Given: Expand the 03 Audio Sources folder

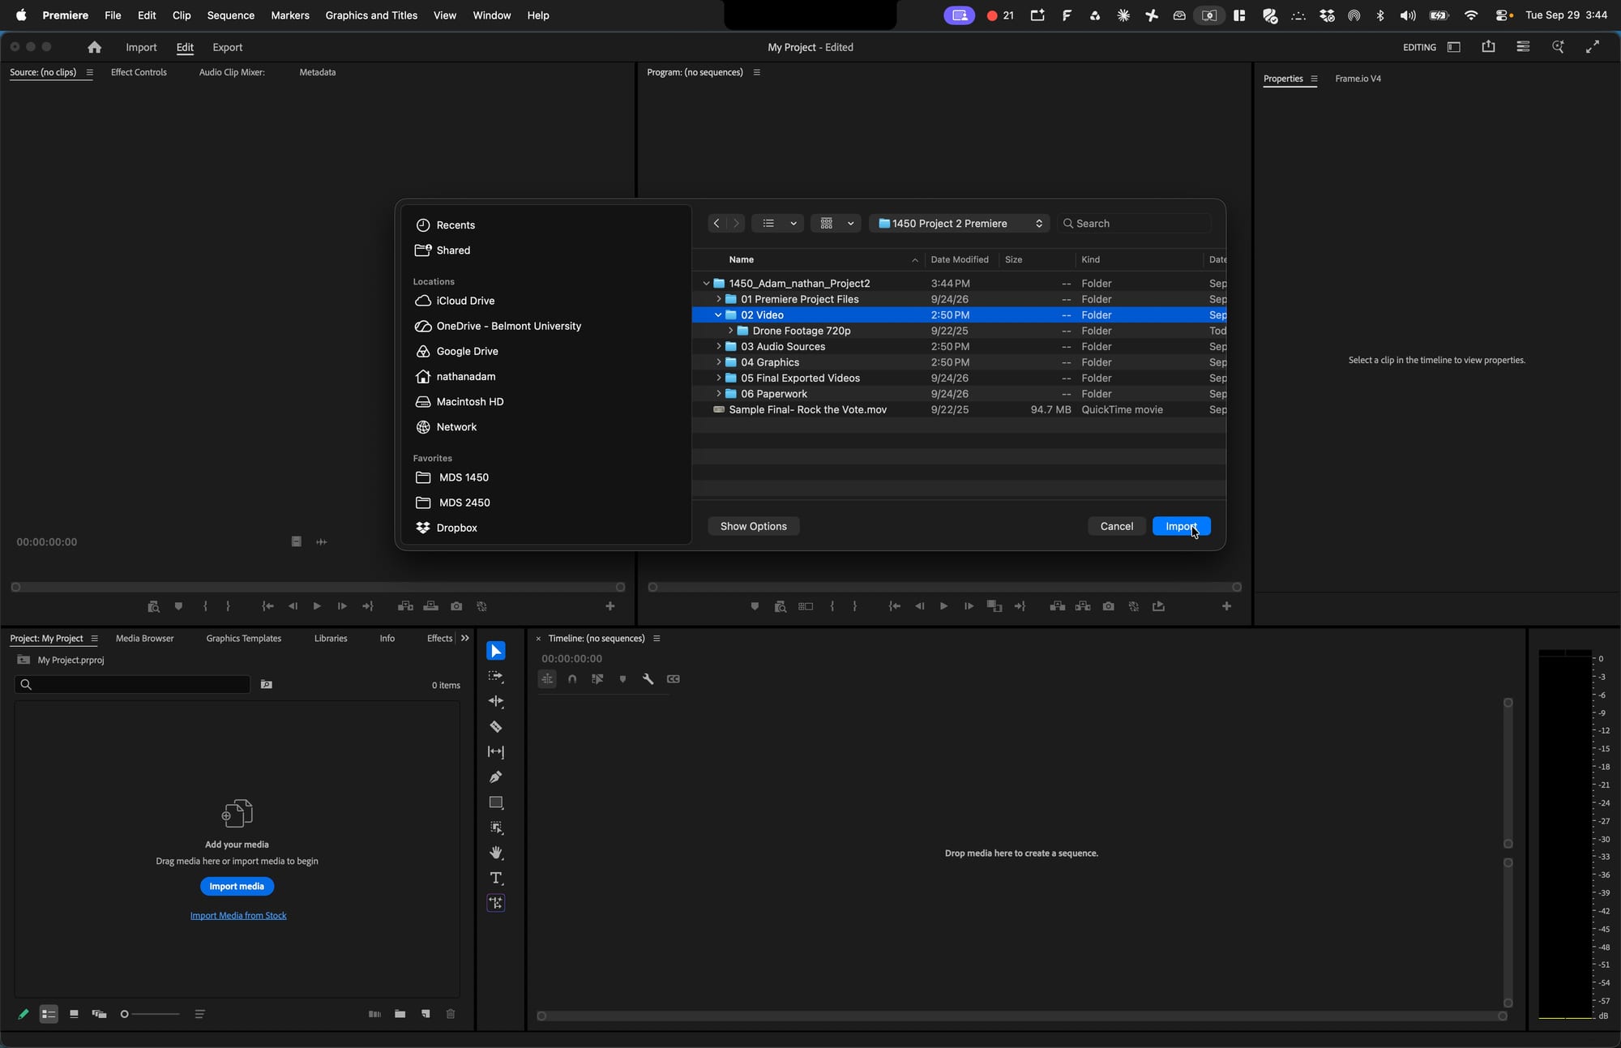Looking at the screenshot, I should point(718,347).
